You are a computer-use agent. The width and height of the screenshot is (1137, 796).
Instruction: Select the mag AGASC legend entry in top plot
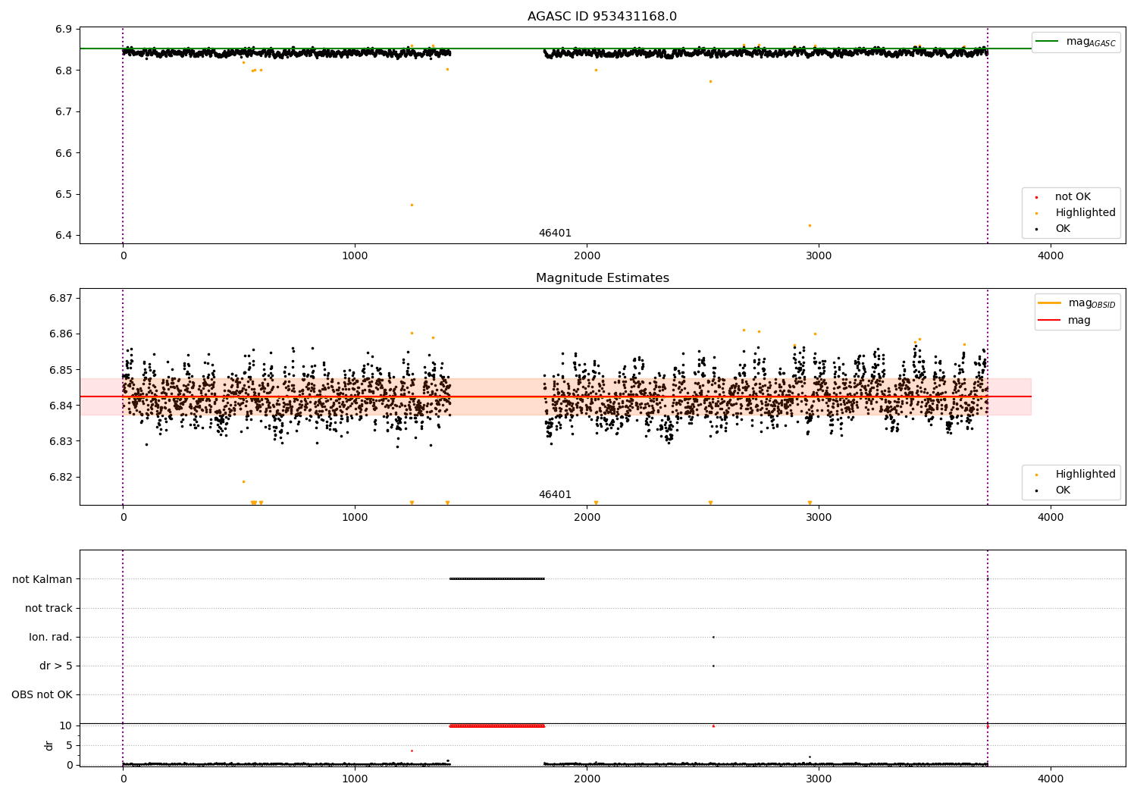(x=1076, y=42)
